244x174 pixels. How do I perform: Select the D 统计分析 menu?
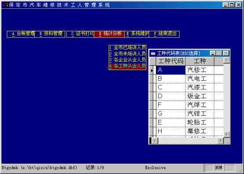tap(109, 34)
